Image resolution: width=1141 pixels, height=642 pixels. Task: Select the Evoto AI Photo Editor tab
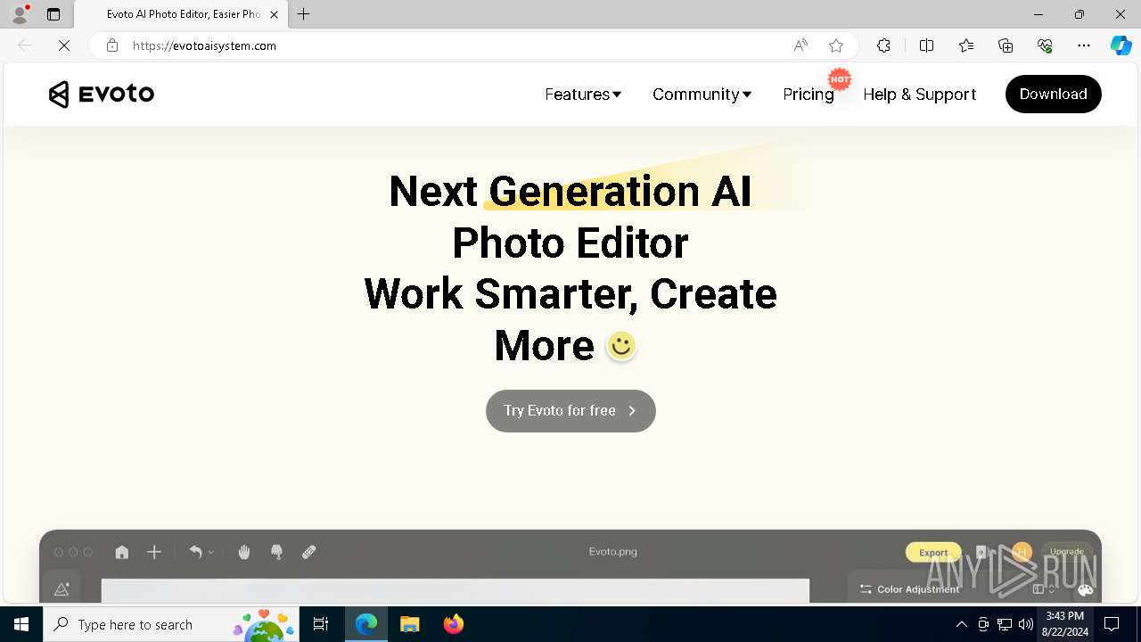(181, 14)
